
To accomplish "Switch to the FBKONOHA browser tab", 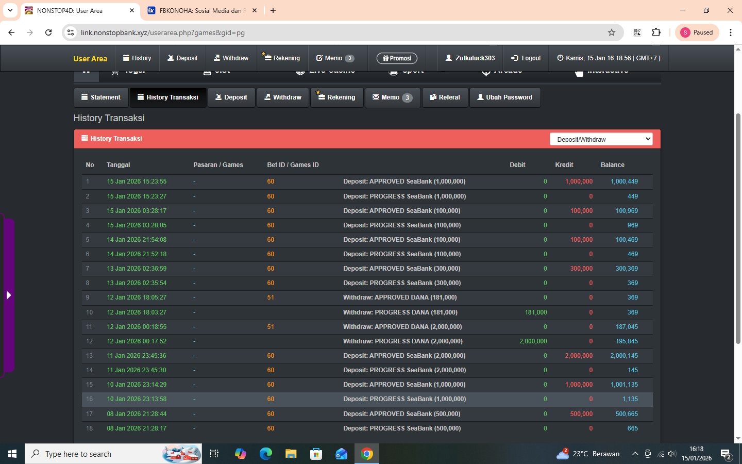I will pos(202,10).
